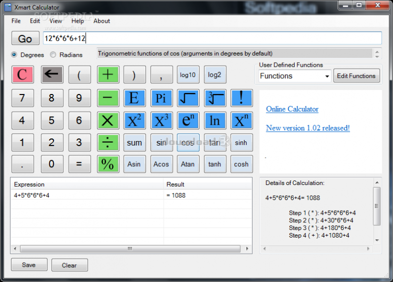Click the X squared power button

134,121
